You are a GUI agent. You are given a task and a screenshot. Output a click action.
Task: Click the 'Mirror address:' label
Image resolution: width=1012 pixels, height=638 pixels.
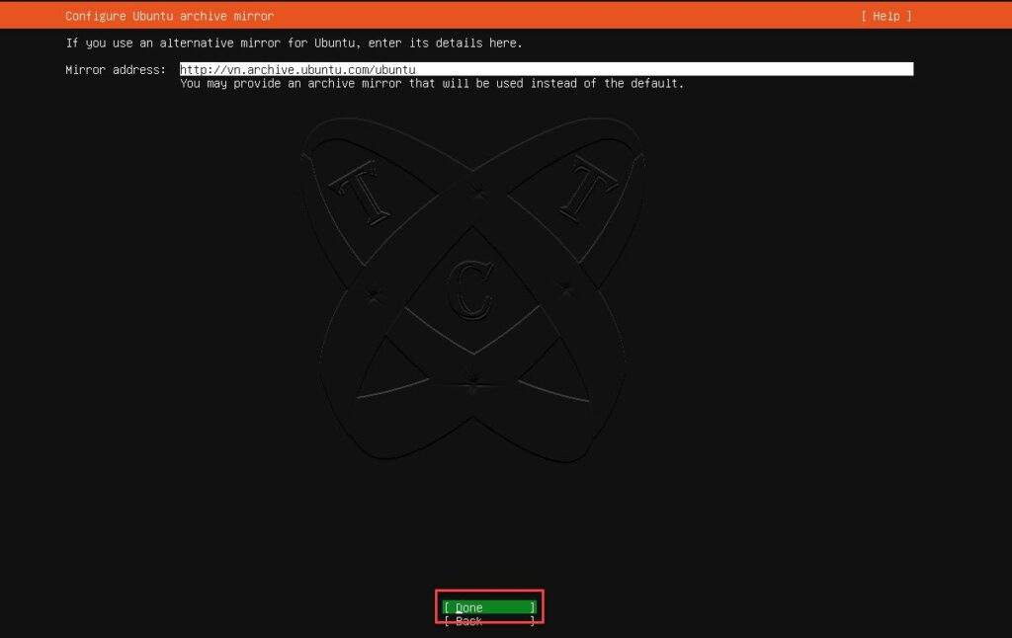tap(116, 70)
